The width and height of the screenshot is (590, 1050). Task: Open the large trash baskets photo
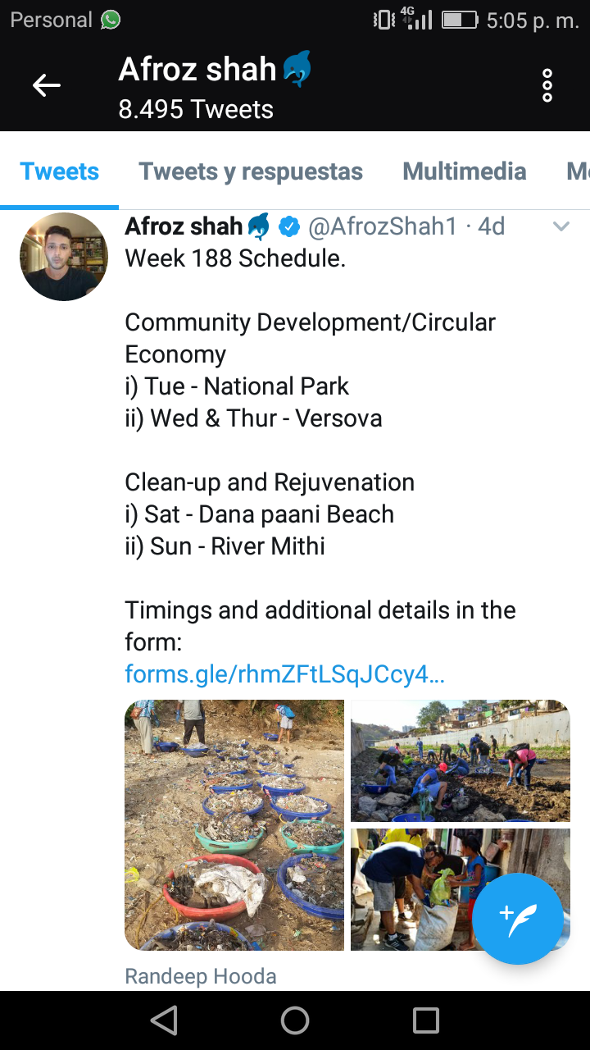coord(234,824)
